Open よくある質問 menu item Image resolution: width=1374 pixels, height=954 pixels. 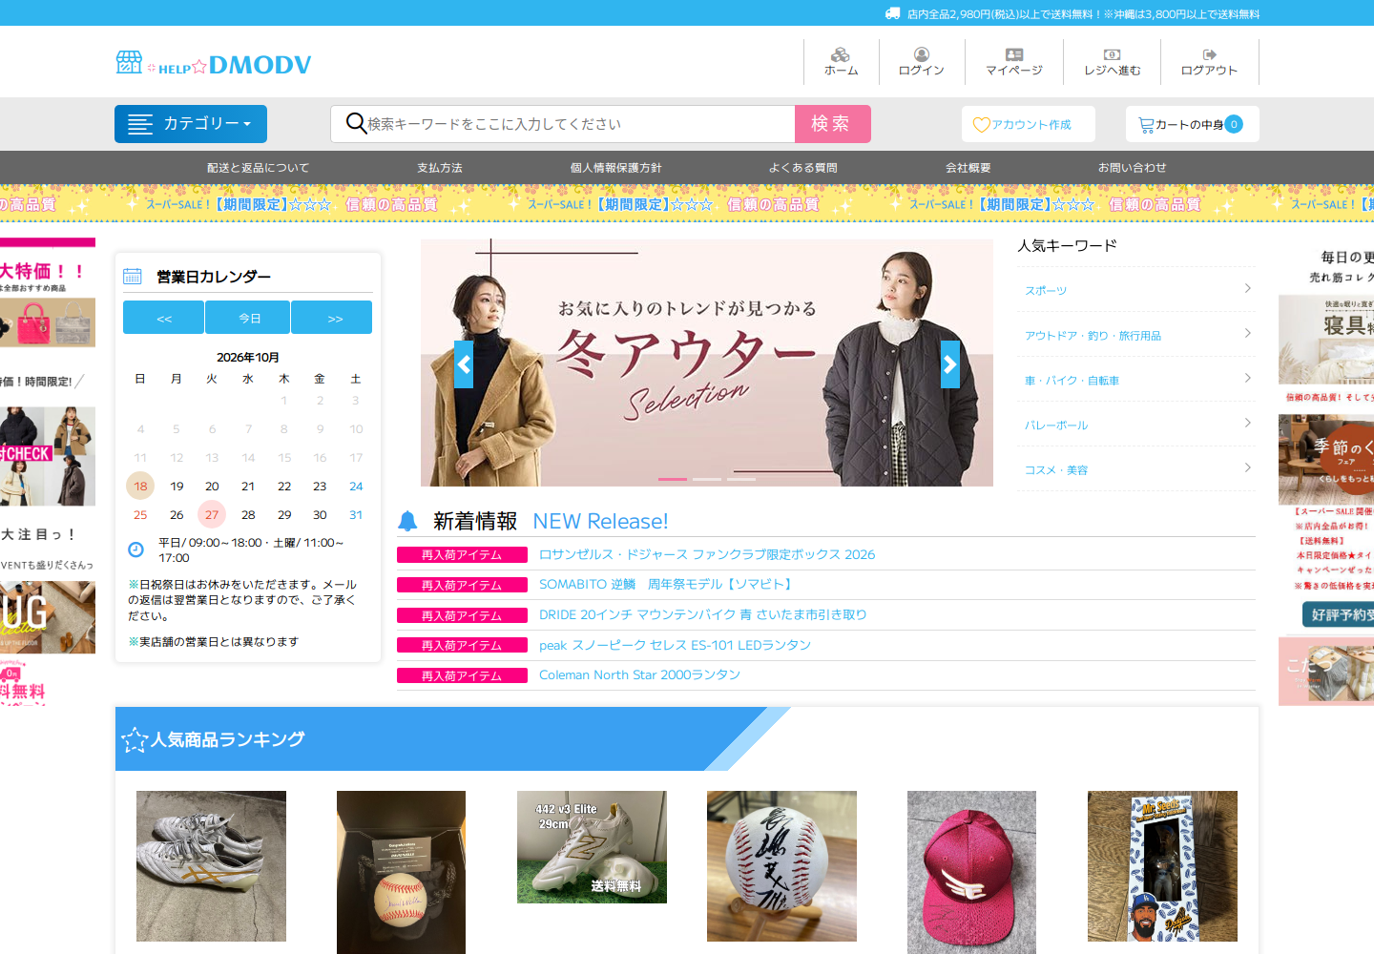click(803, 168)
